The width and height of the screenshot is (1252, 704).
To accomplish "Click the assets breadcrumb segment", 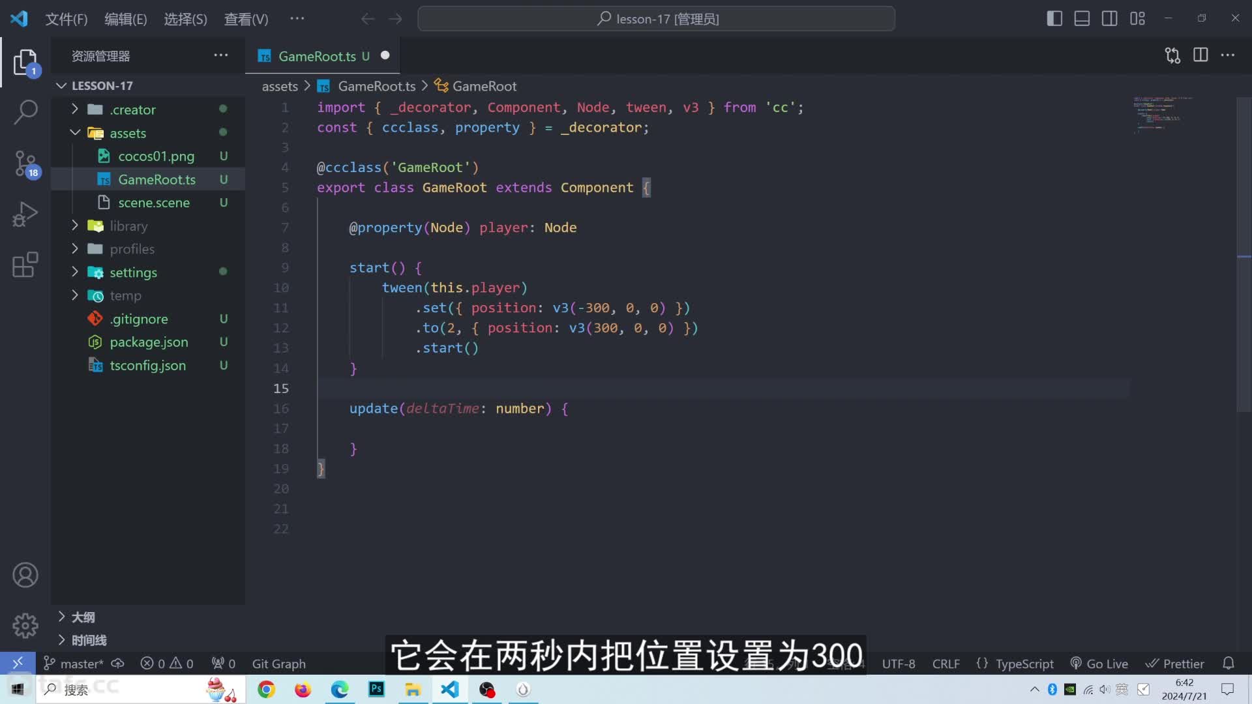I will point(280,86).
